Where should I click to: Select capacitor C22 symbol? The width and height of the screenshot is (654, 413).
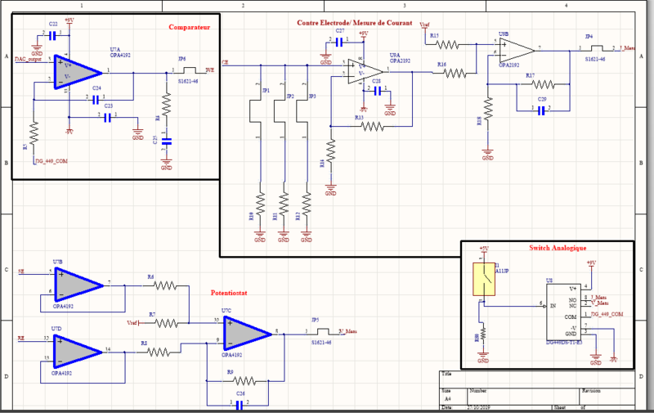pos(52,35)
